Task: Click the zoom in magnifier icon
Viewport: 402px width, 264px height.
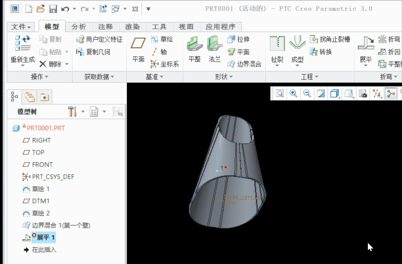Action: [x=293, y=94]
